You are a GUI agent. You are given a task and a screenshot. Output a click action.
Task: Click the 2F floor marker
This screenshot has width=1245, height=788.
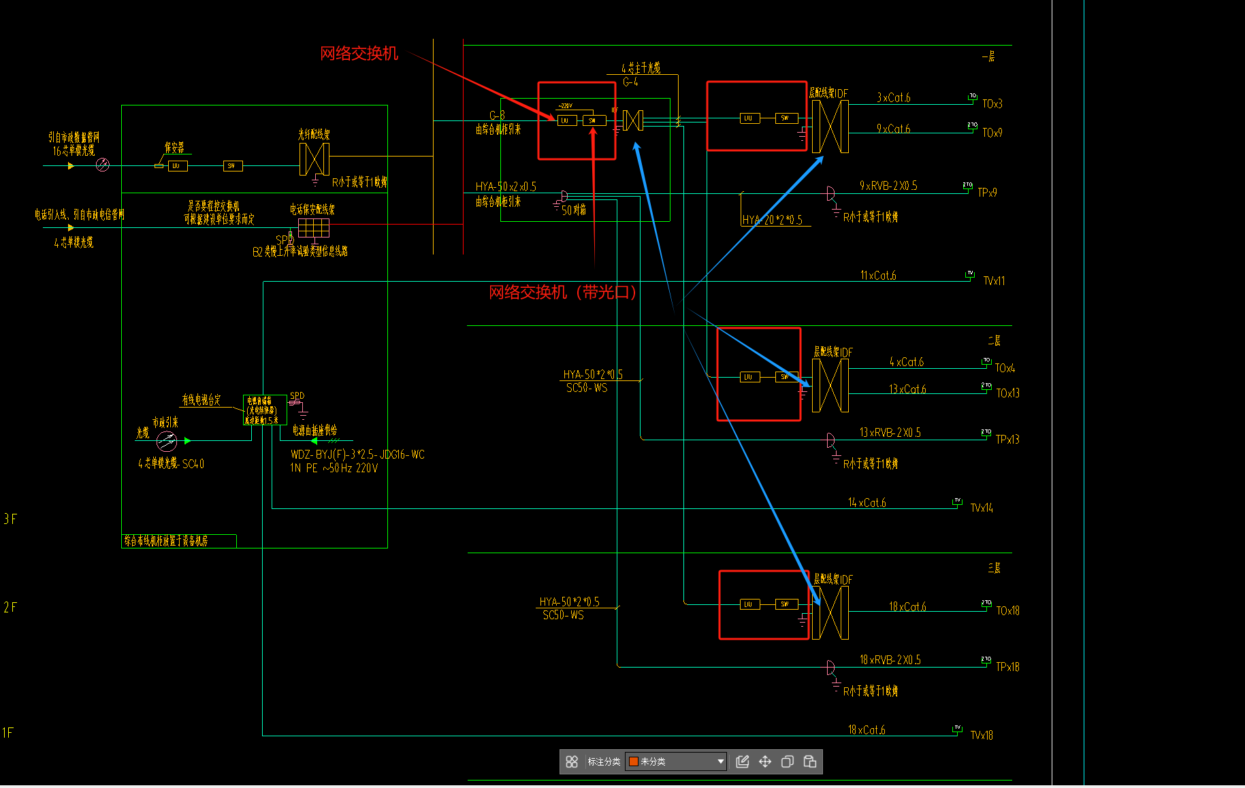(10, 608)
